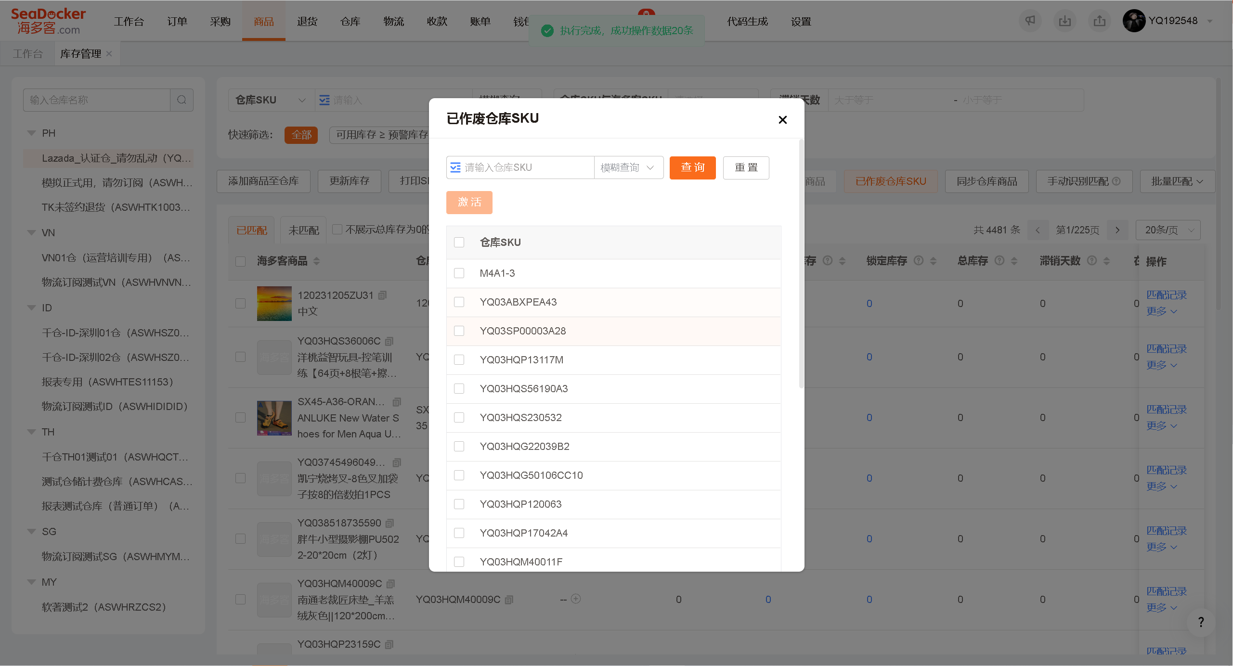The width and height of the screenshot is (1233, 666).
Task: Open 模糊查询 dropdown in dialog
Action: pos(628,167)
